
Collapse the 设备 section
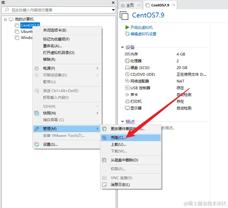pyautogui.click(x=122, y=47)
